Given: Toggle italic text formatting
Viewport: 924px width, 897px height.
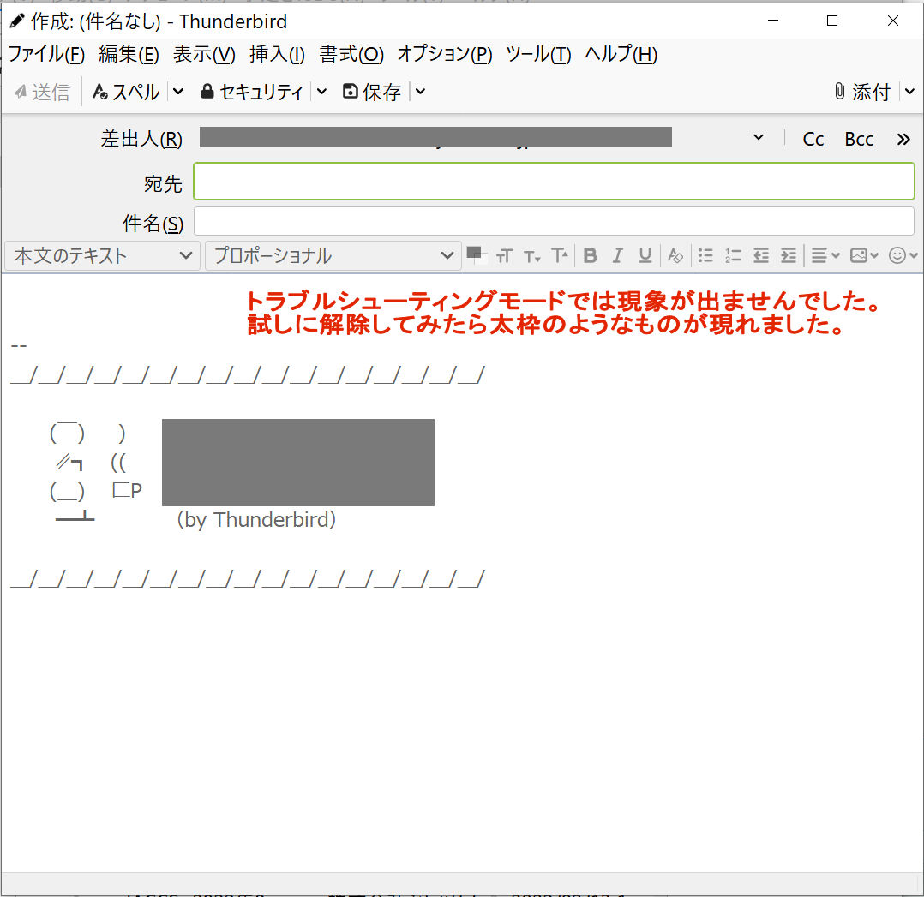Looking at the screenshot, I should pos(617,255).
